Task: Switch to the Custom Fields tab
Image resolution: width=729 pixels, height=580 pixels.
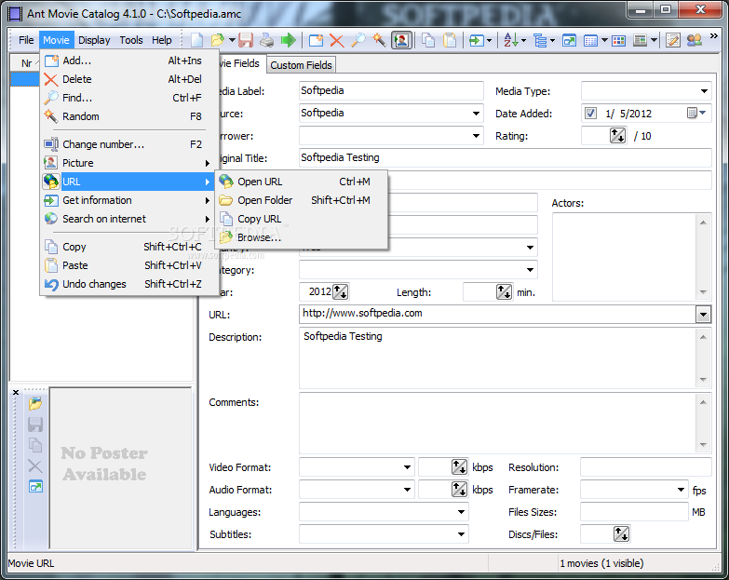Action: click(x=302, y=65)
